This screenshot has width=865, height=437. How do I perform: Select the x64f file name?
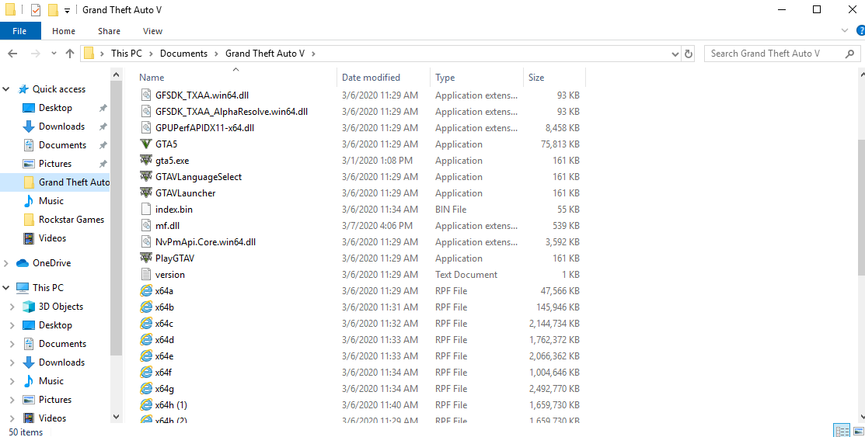click(x=163, y=373)
